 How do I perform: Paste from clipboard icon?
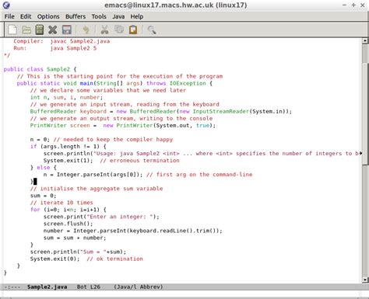(x=133, y=30)
